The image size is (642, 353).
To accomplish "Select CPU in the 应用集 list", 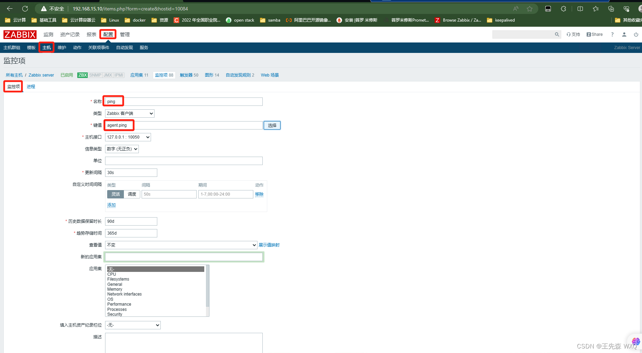I will pos(156,274).
